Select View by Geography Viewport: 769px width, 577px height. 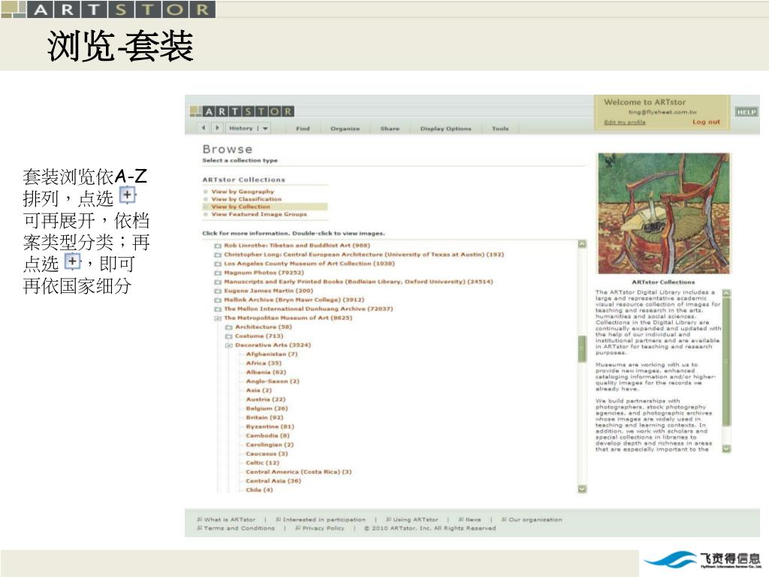click(x=243, y=192)
